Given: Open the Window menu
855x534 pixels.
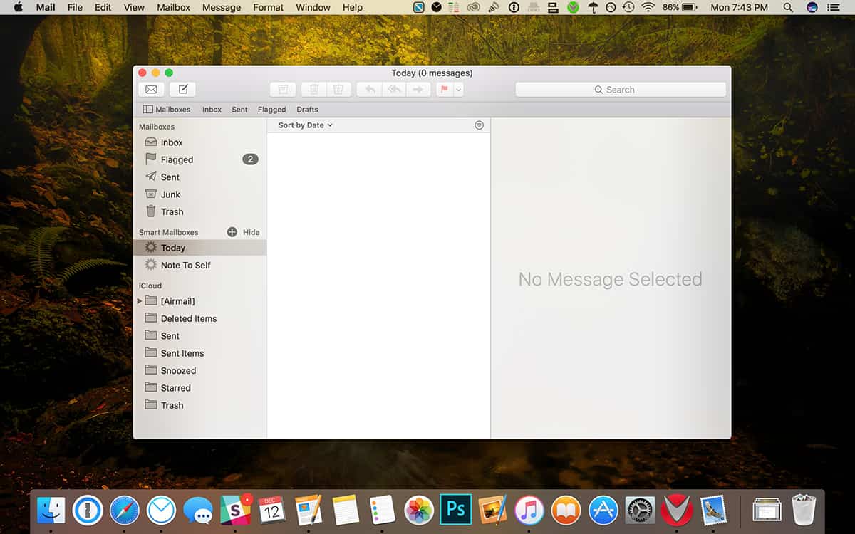Looking at the screenshot, I should pyautogui.click(x=313, y=7).
